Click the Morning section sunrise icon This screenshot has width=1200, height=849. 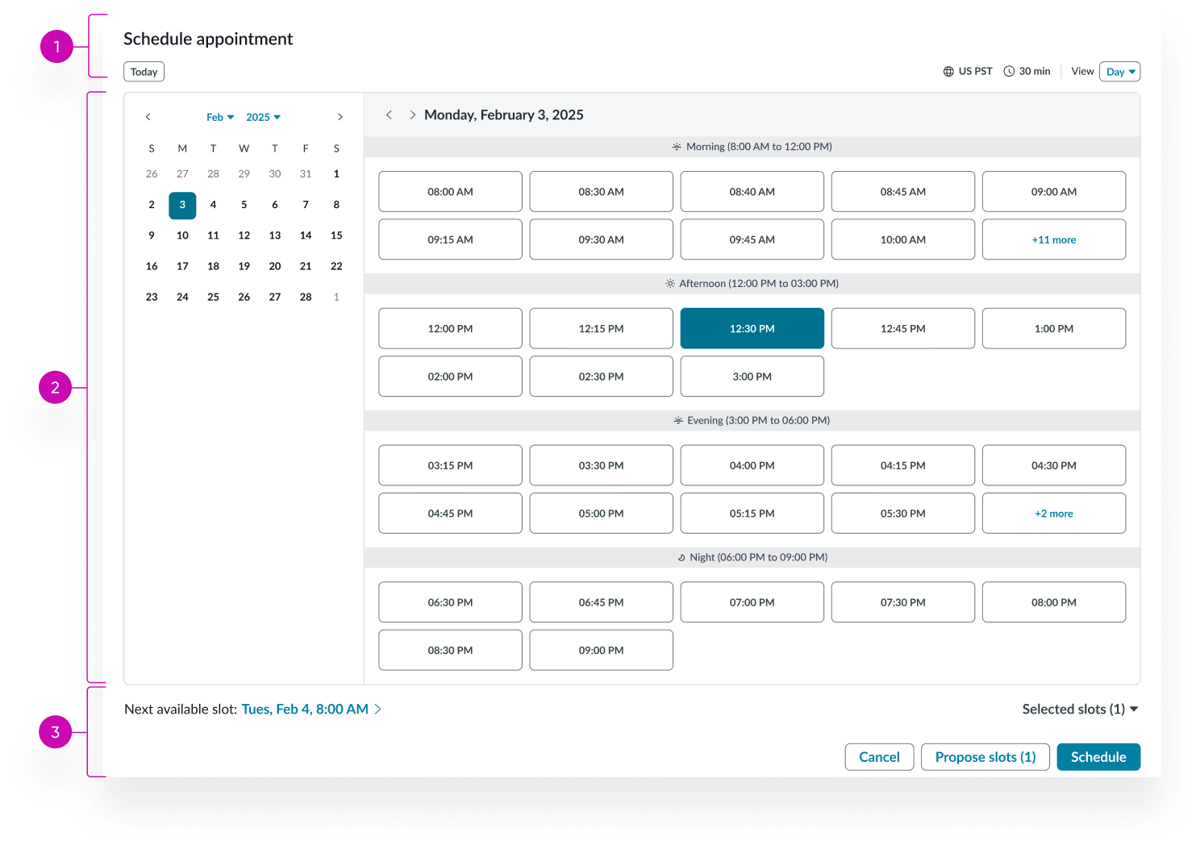tap(676, 146)
